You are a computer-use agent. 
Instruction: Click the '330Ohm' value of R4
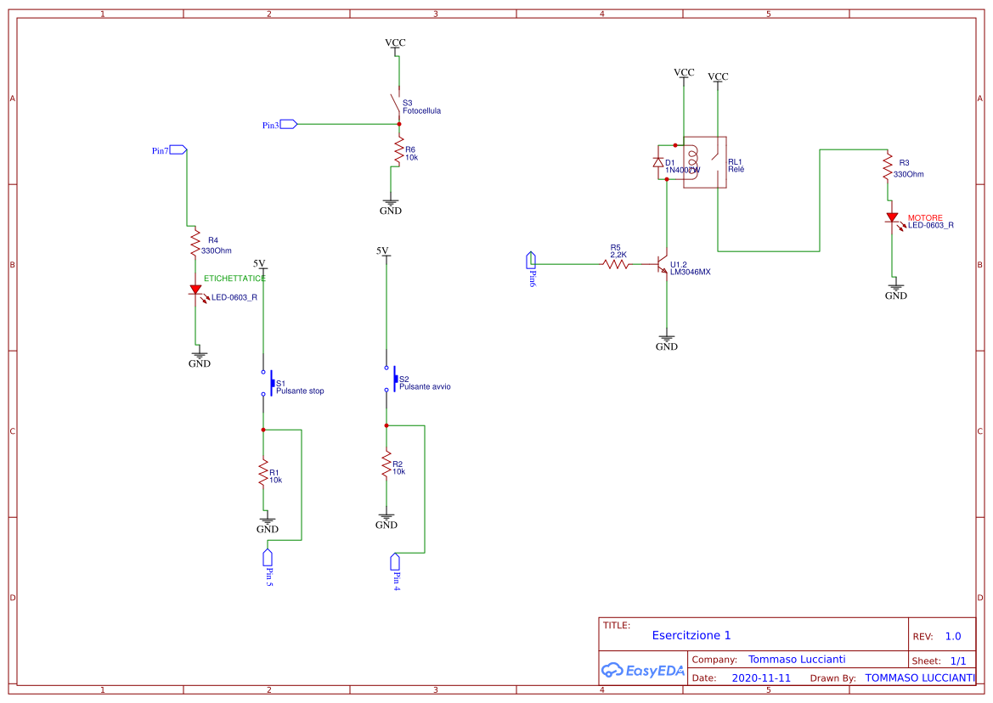[x=217, y=250]
